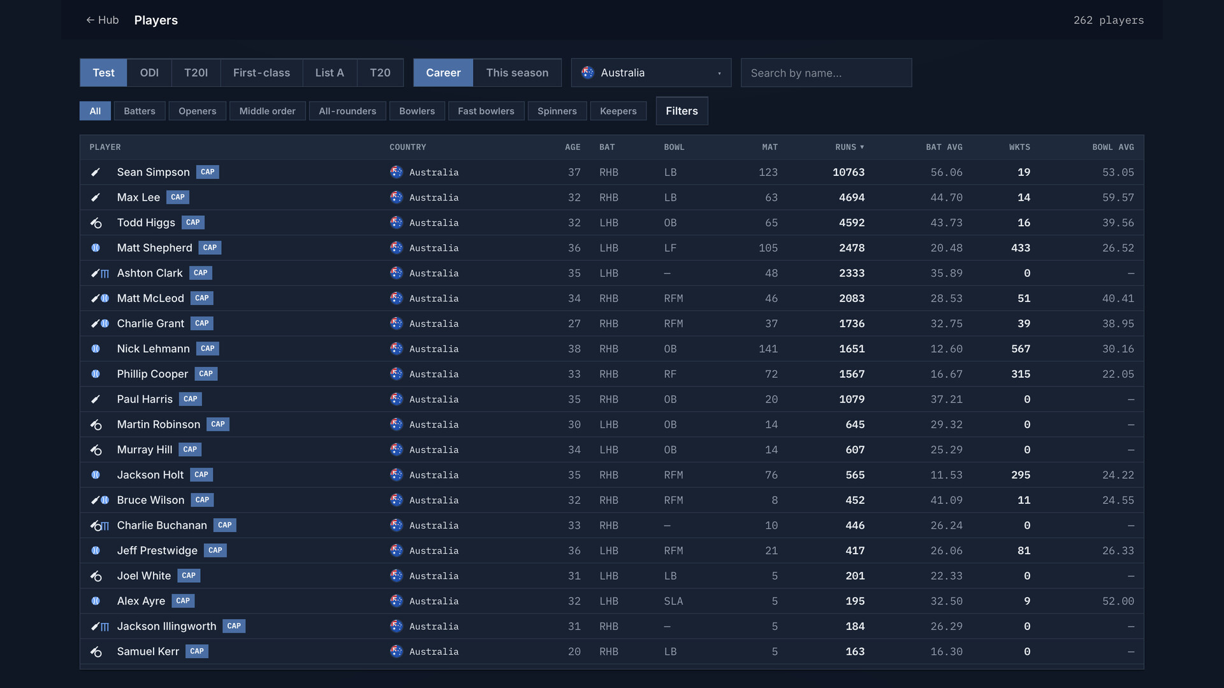Click the CAP badge next to Paul Harris
This screenshot has width=1224, height=688.
[191, 399]
